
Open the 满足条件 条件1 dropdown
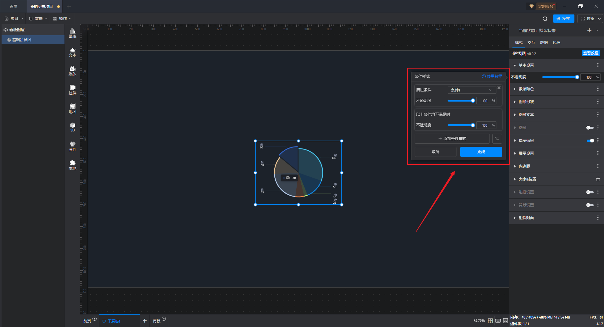471,90
